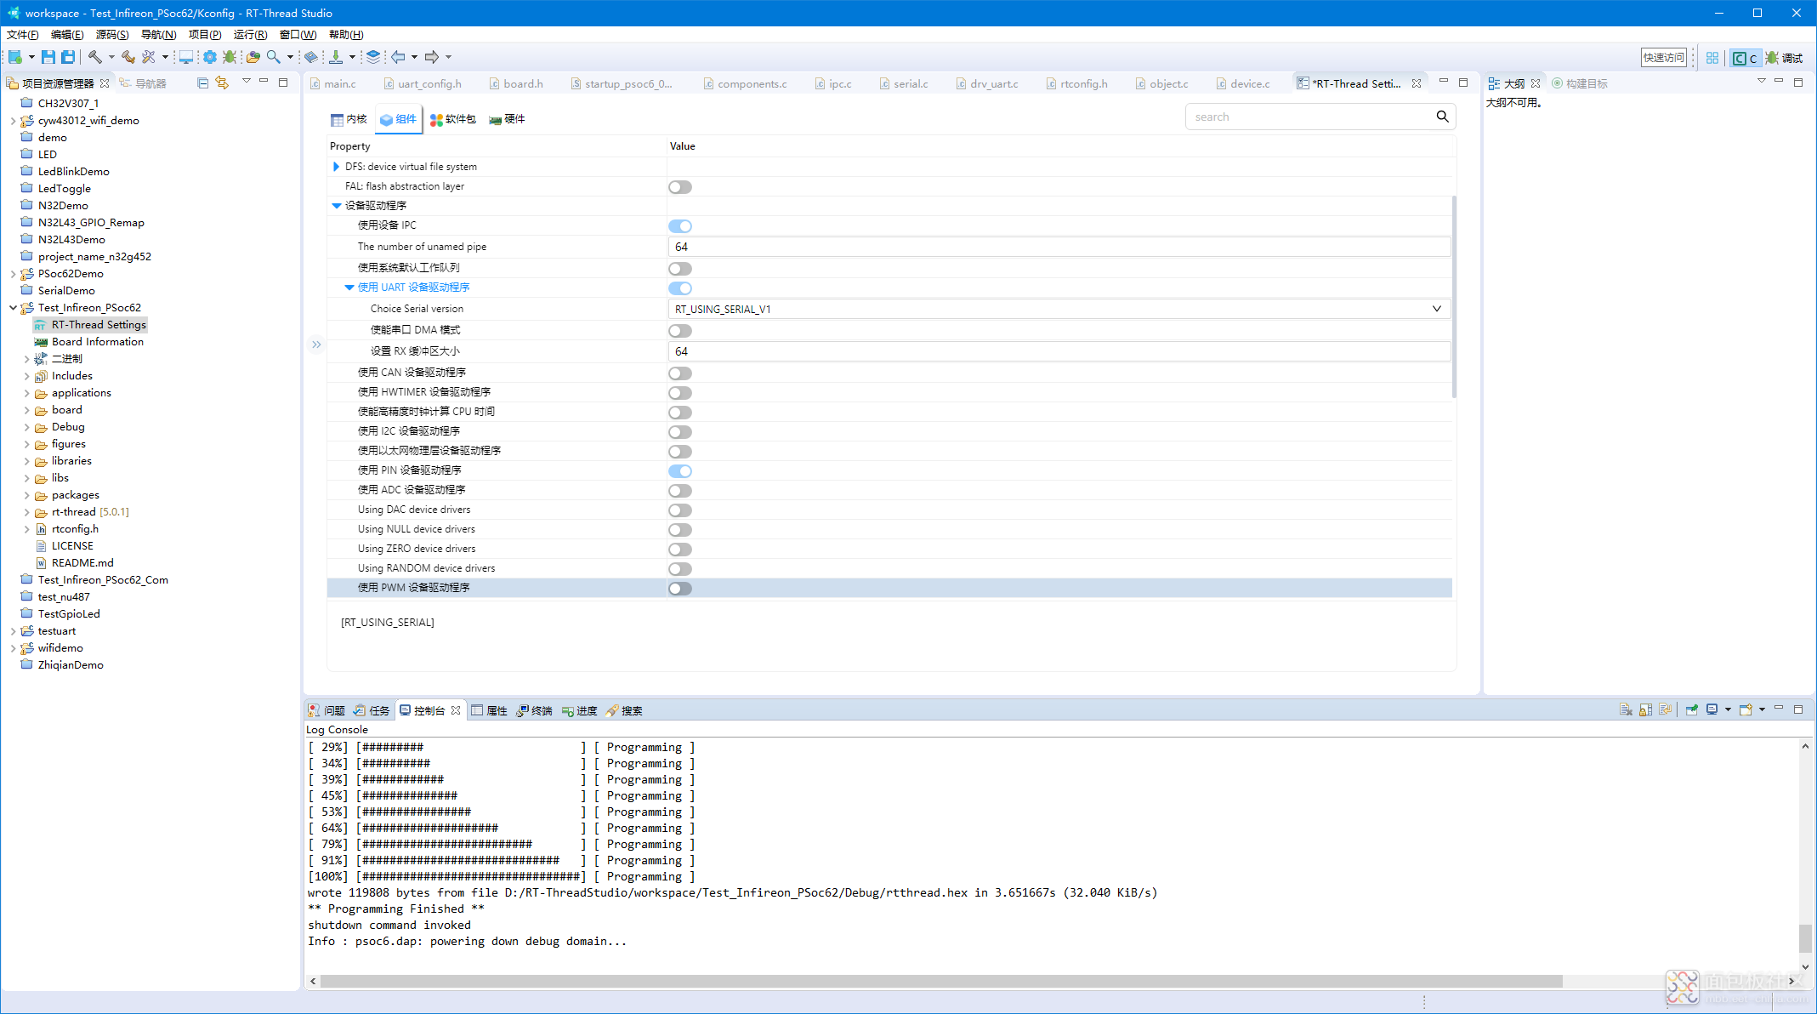The image size is (1817, 1014).
Task: Enable 使用 I2C 设备驱动程序 switch
Action: 680,432
